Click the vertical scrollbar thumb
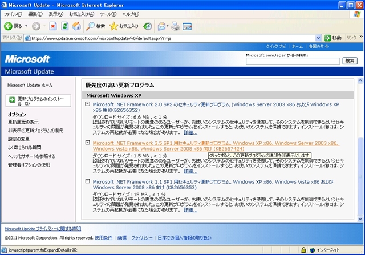The height and width of the screenshot is (255, 365). pos(360,177)
